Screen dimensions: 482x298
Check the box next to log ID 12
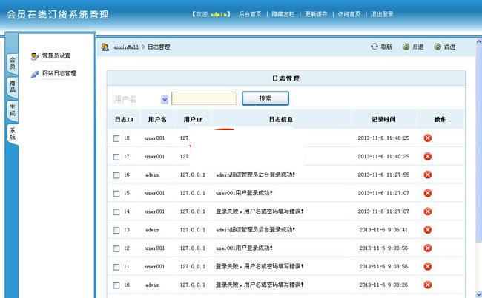point(116,248)
